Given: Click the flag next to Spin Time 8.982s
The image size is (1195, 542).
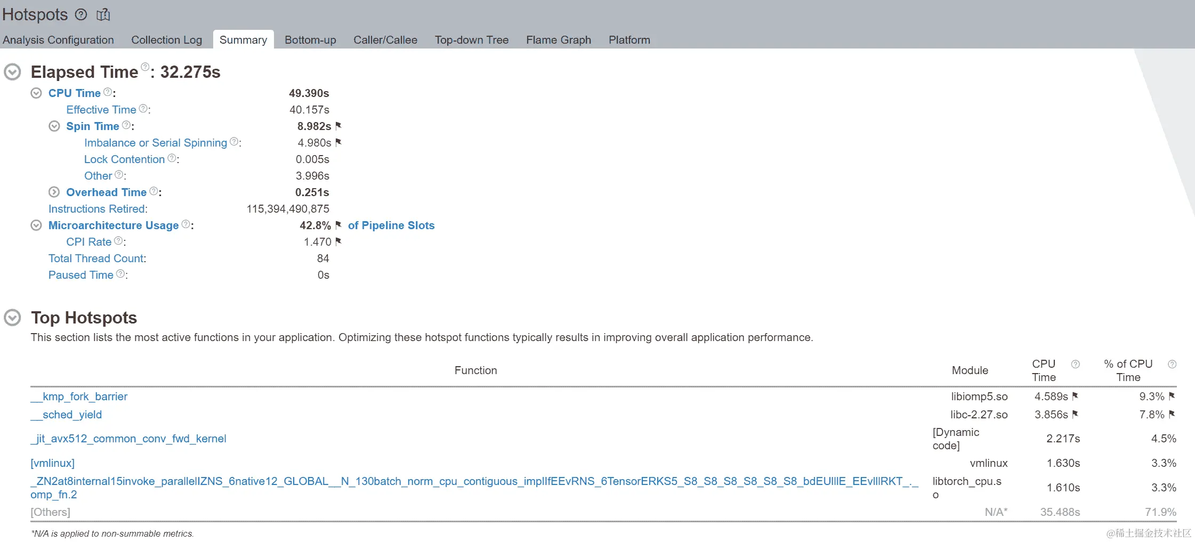Looking at the screenshot, I should coord(338,126).
